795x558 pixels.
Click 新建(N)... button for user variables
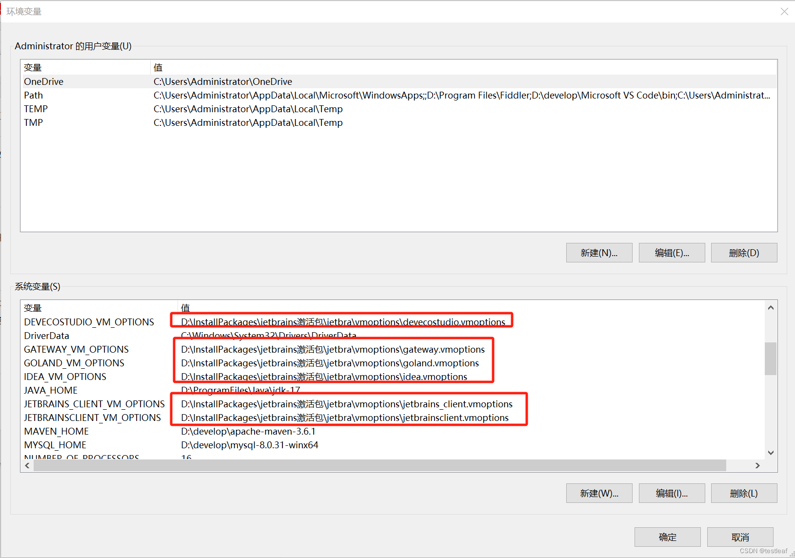tap(599, 253)
